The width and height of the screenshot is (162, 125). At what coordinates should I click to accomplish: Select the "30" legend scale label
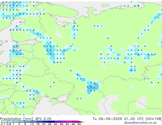coord(55,124)
